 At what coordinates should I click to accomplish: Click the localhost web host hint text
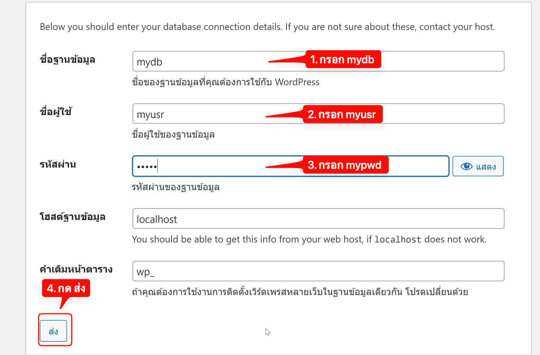pos(309,239)
